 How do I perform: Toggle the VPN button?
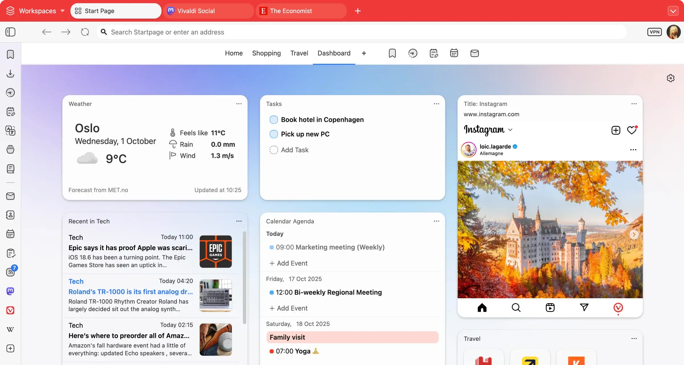coord(655,32)
